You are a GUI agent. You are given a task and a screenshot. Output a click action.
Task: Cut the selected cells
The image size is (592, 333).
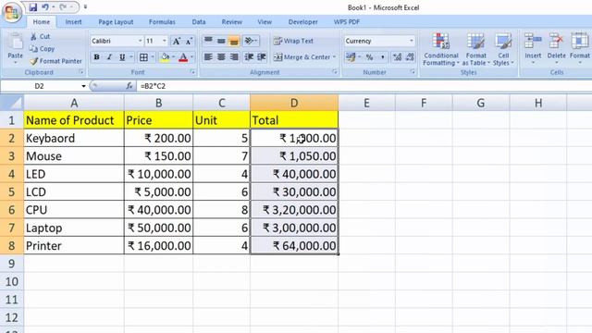click(40, 36)
